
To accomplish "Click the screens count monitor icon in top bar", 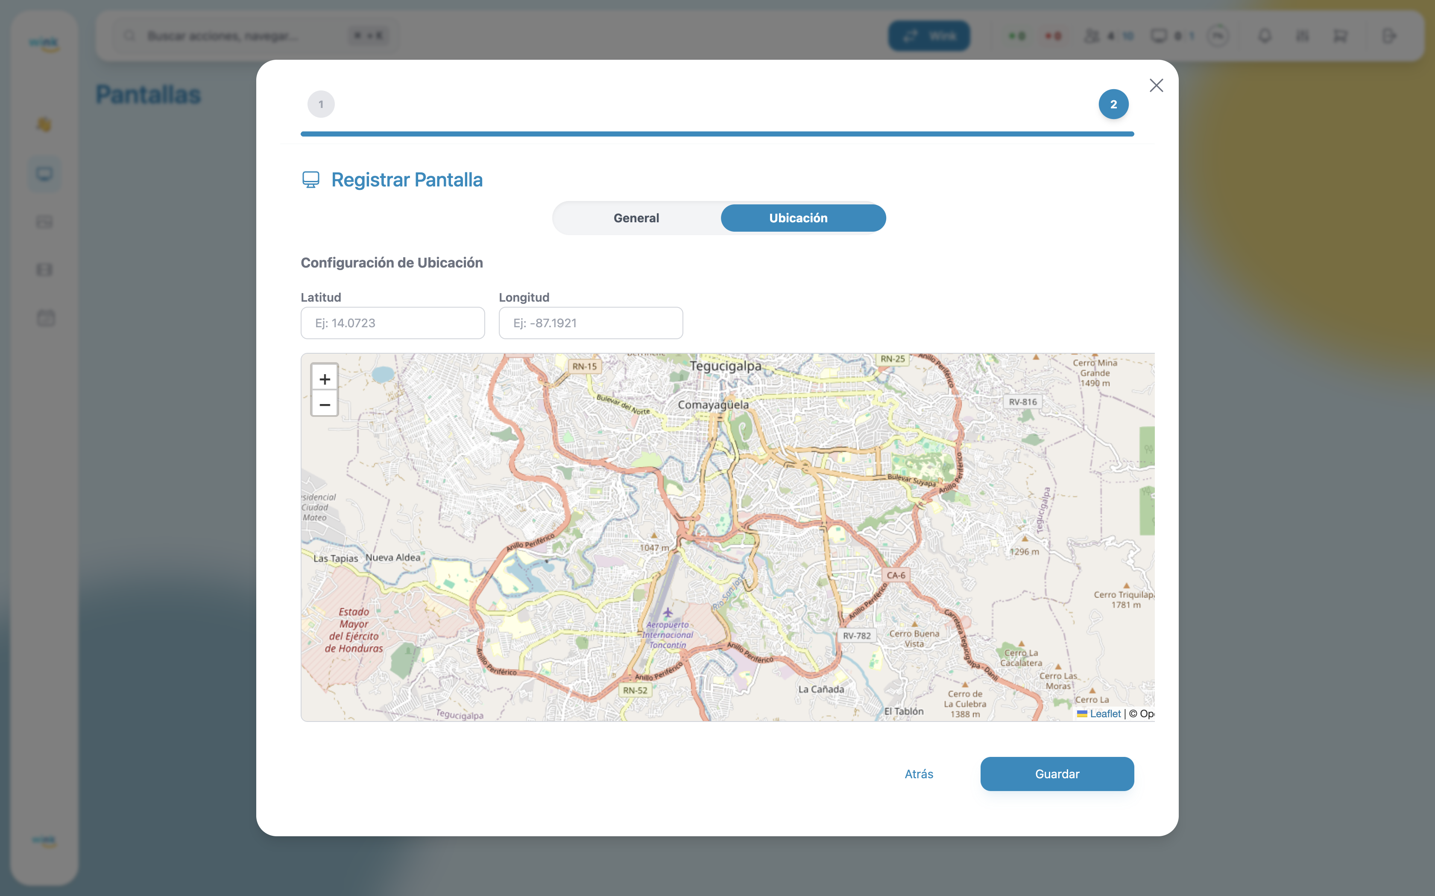I will [x=1159, y=36].
